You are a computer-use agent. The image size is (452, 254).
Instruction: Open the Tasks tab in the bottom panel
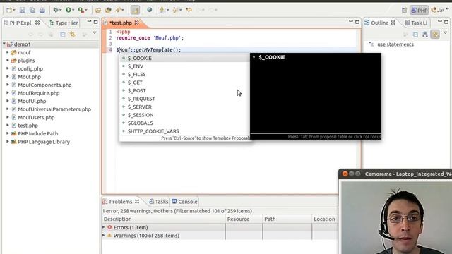158,202
